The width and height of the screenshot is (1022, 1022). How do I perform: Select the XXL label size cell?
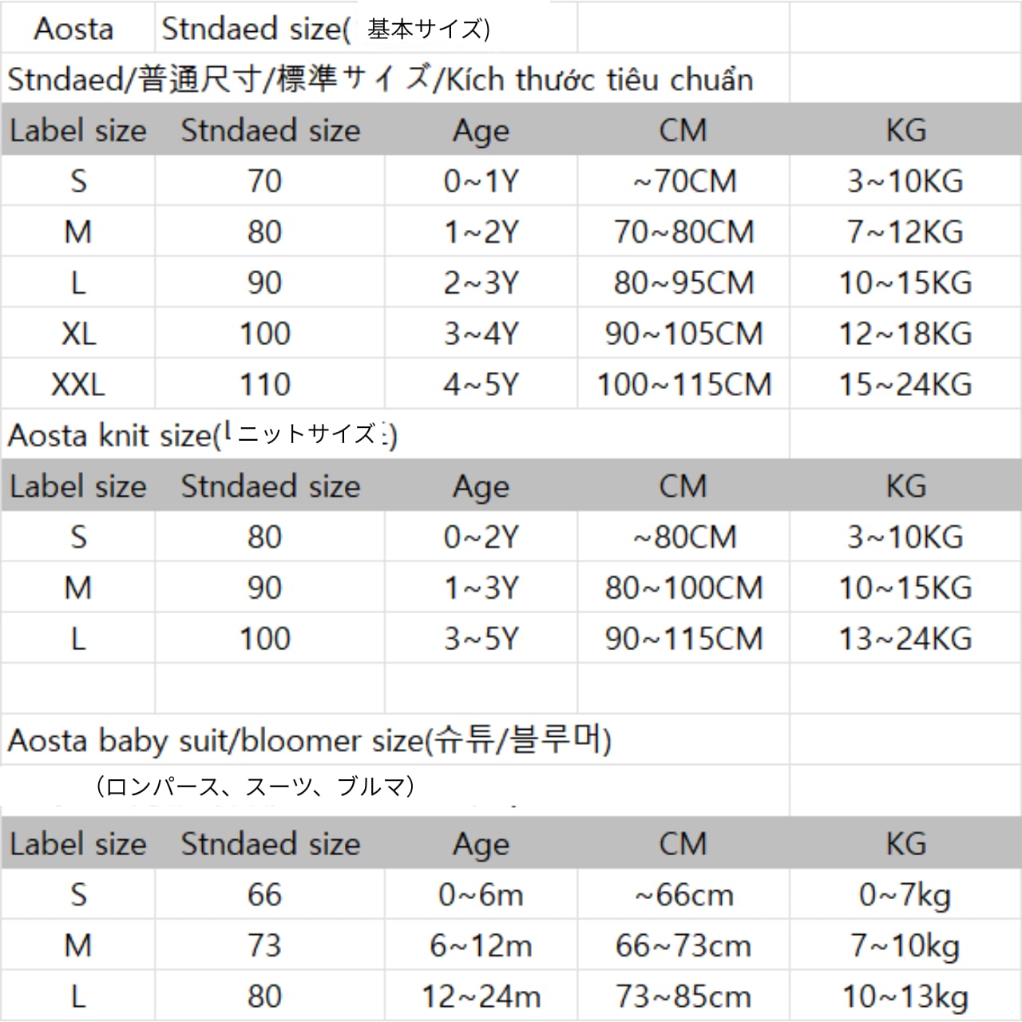coord(78,385)
